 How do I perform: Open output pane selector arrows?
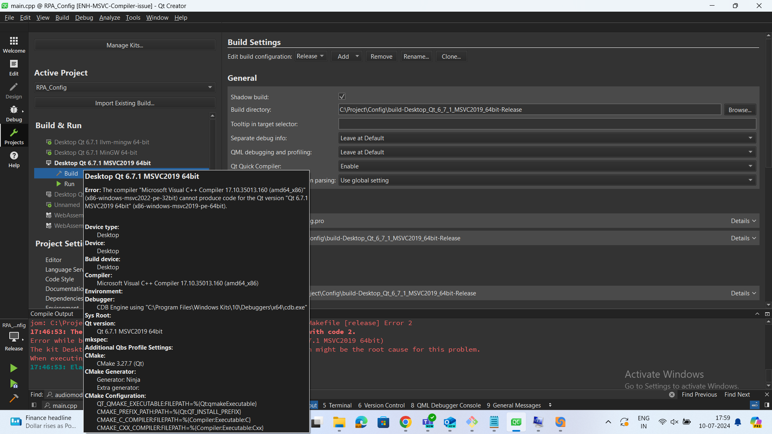550,405
